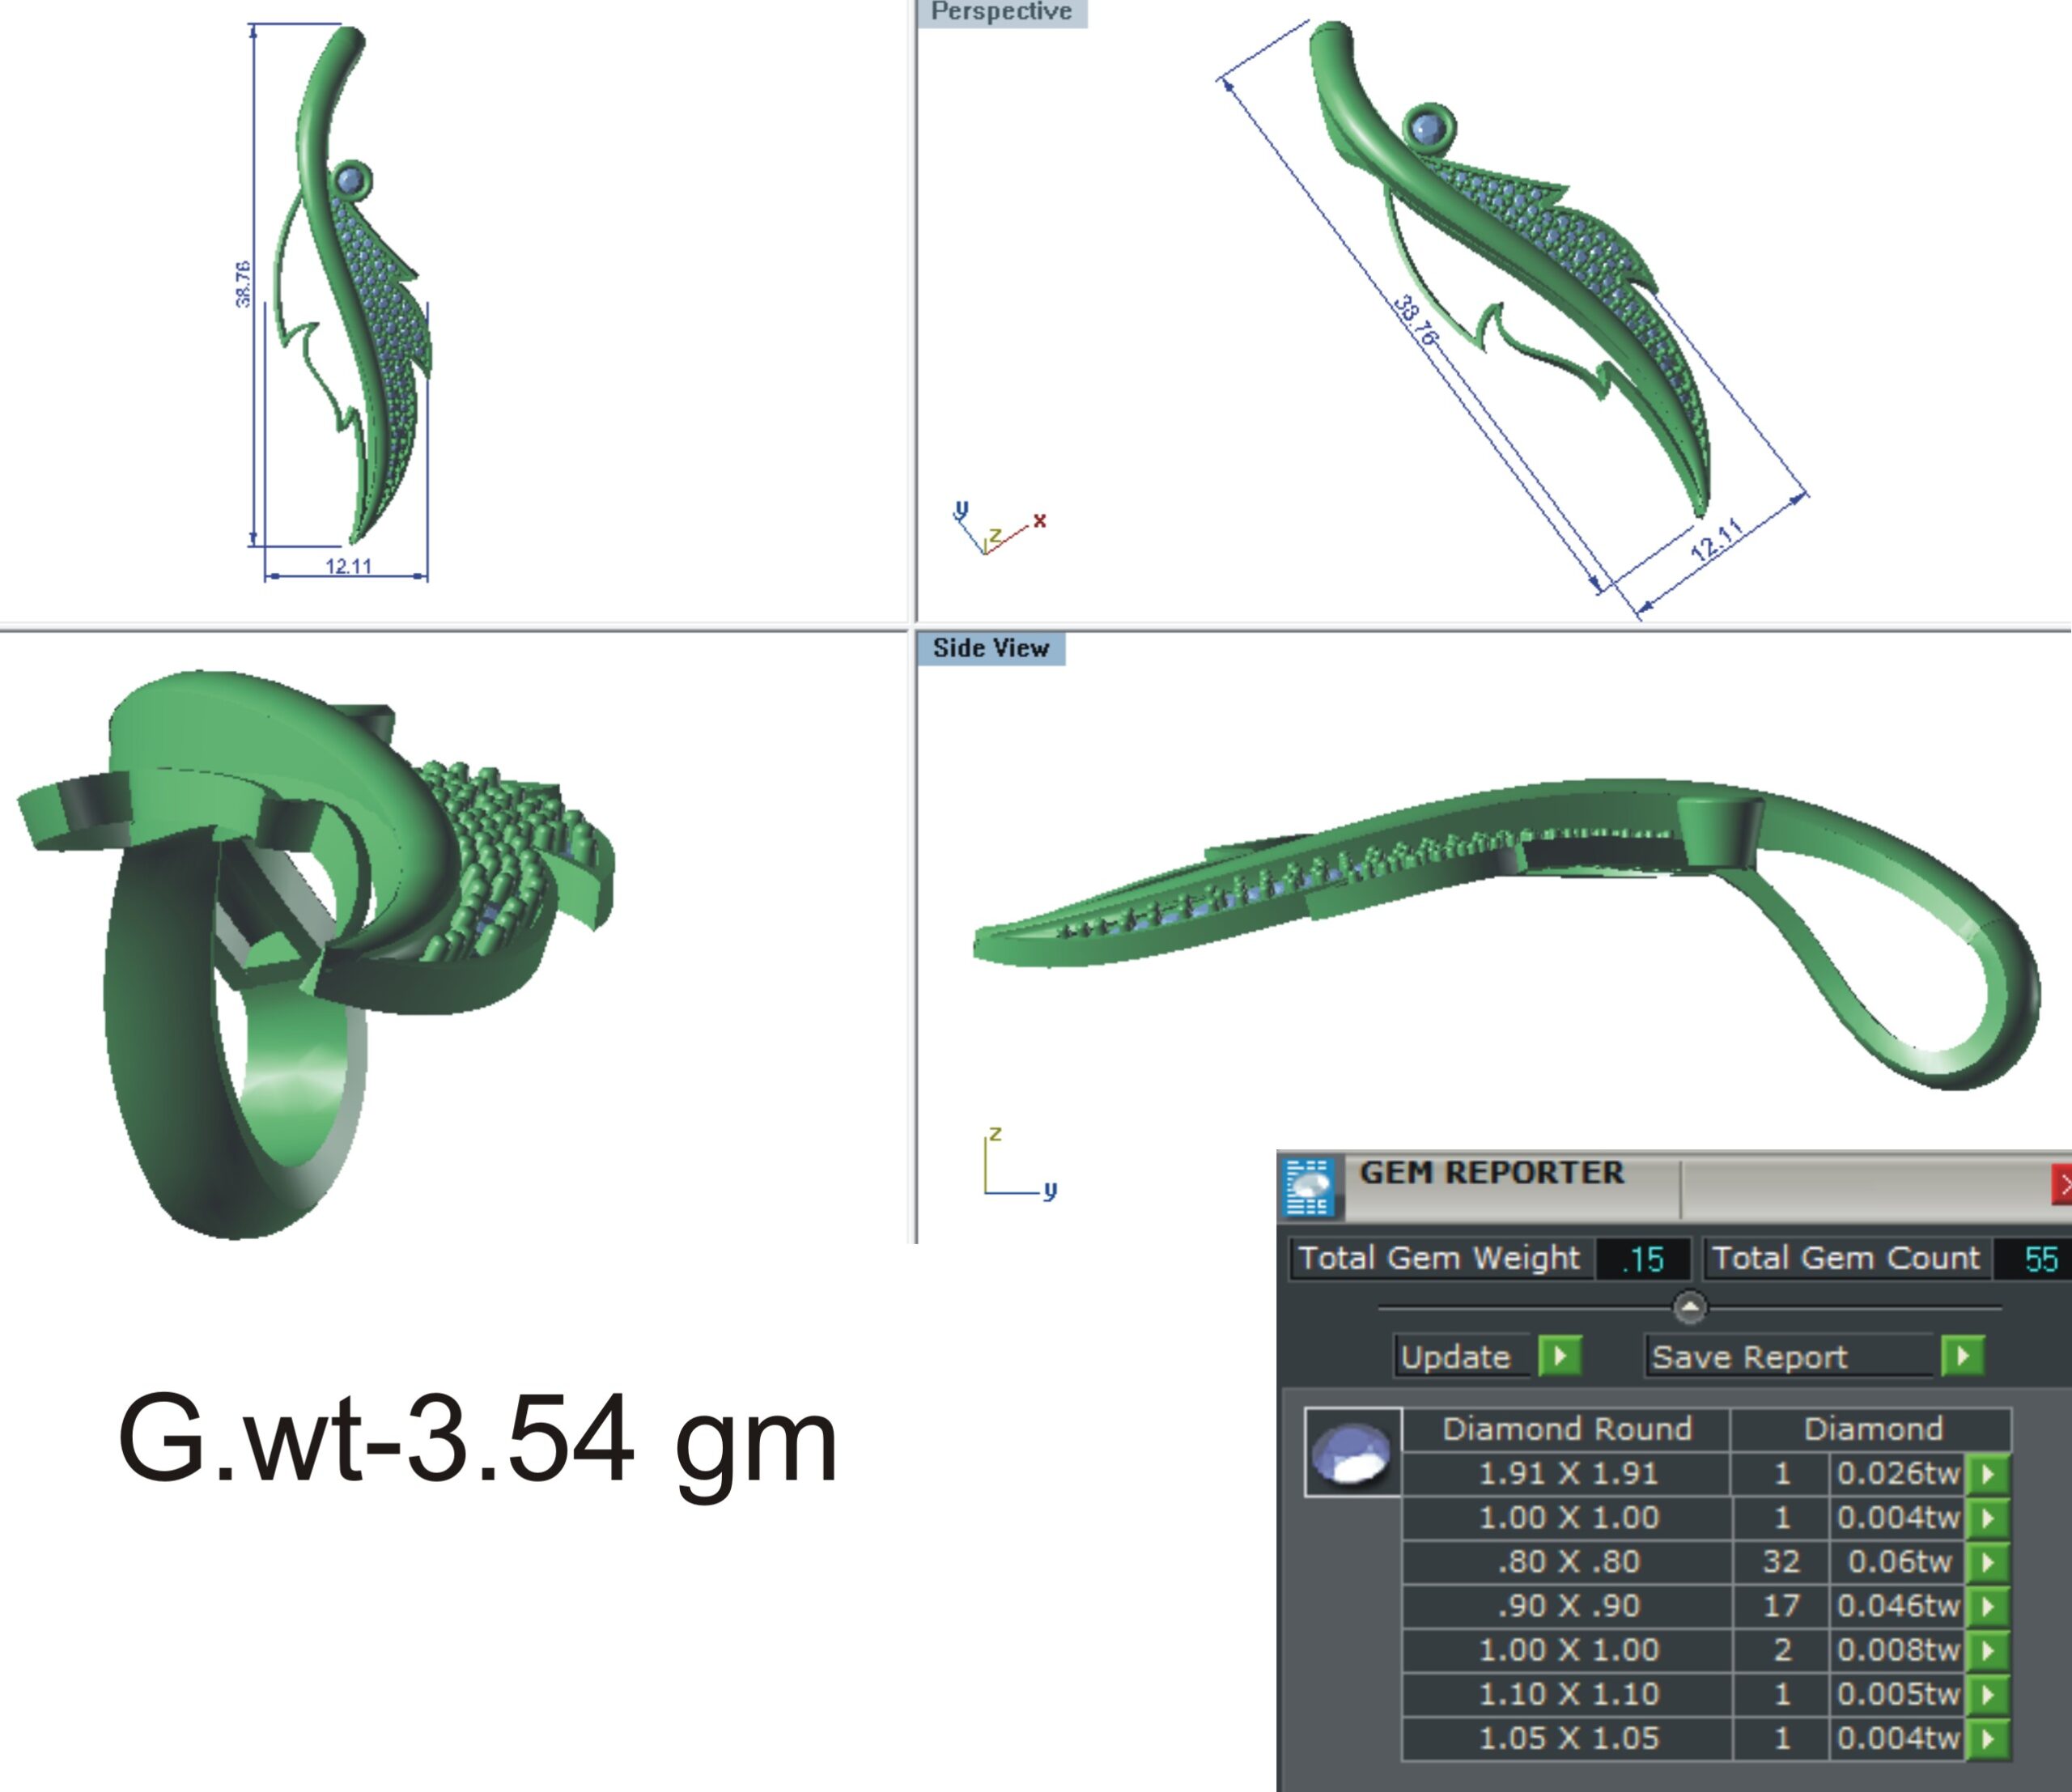Screen dimensions: 2072x1792
Task: Click green arrow next to Update
Action: click(x=1560, y=1356)
